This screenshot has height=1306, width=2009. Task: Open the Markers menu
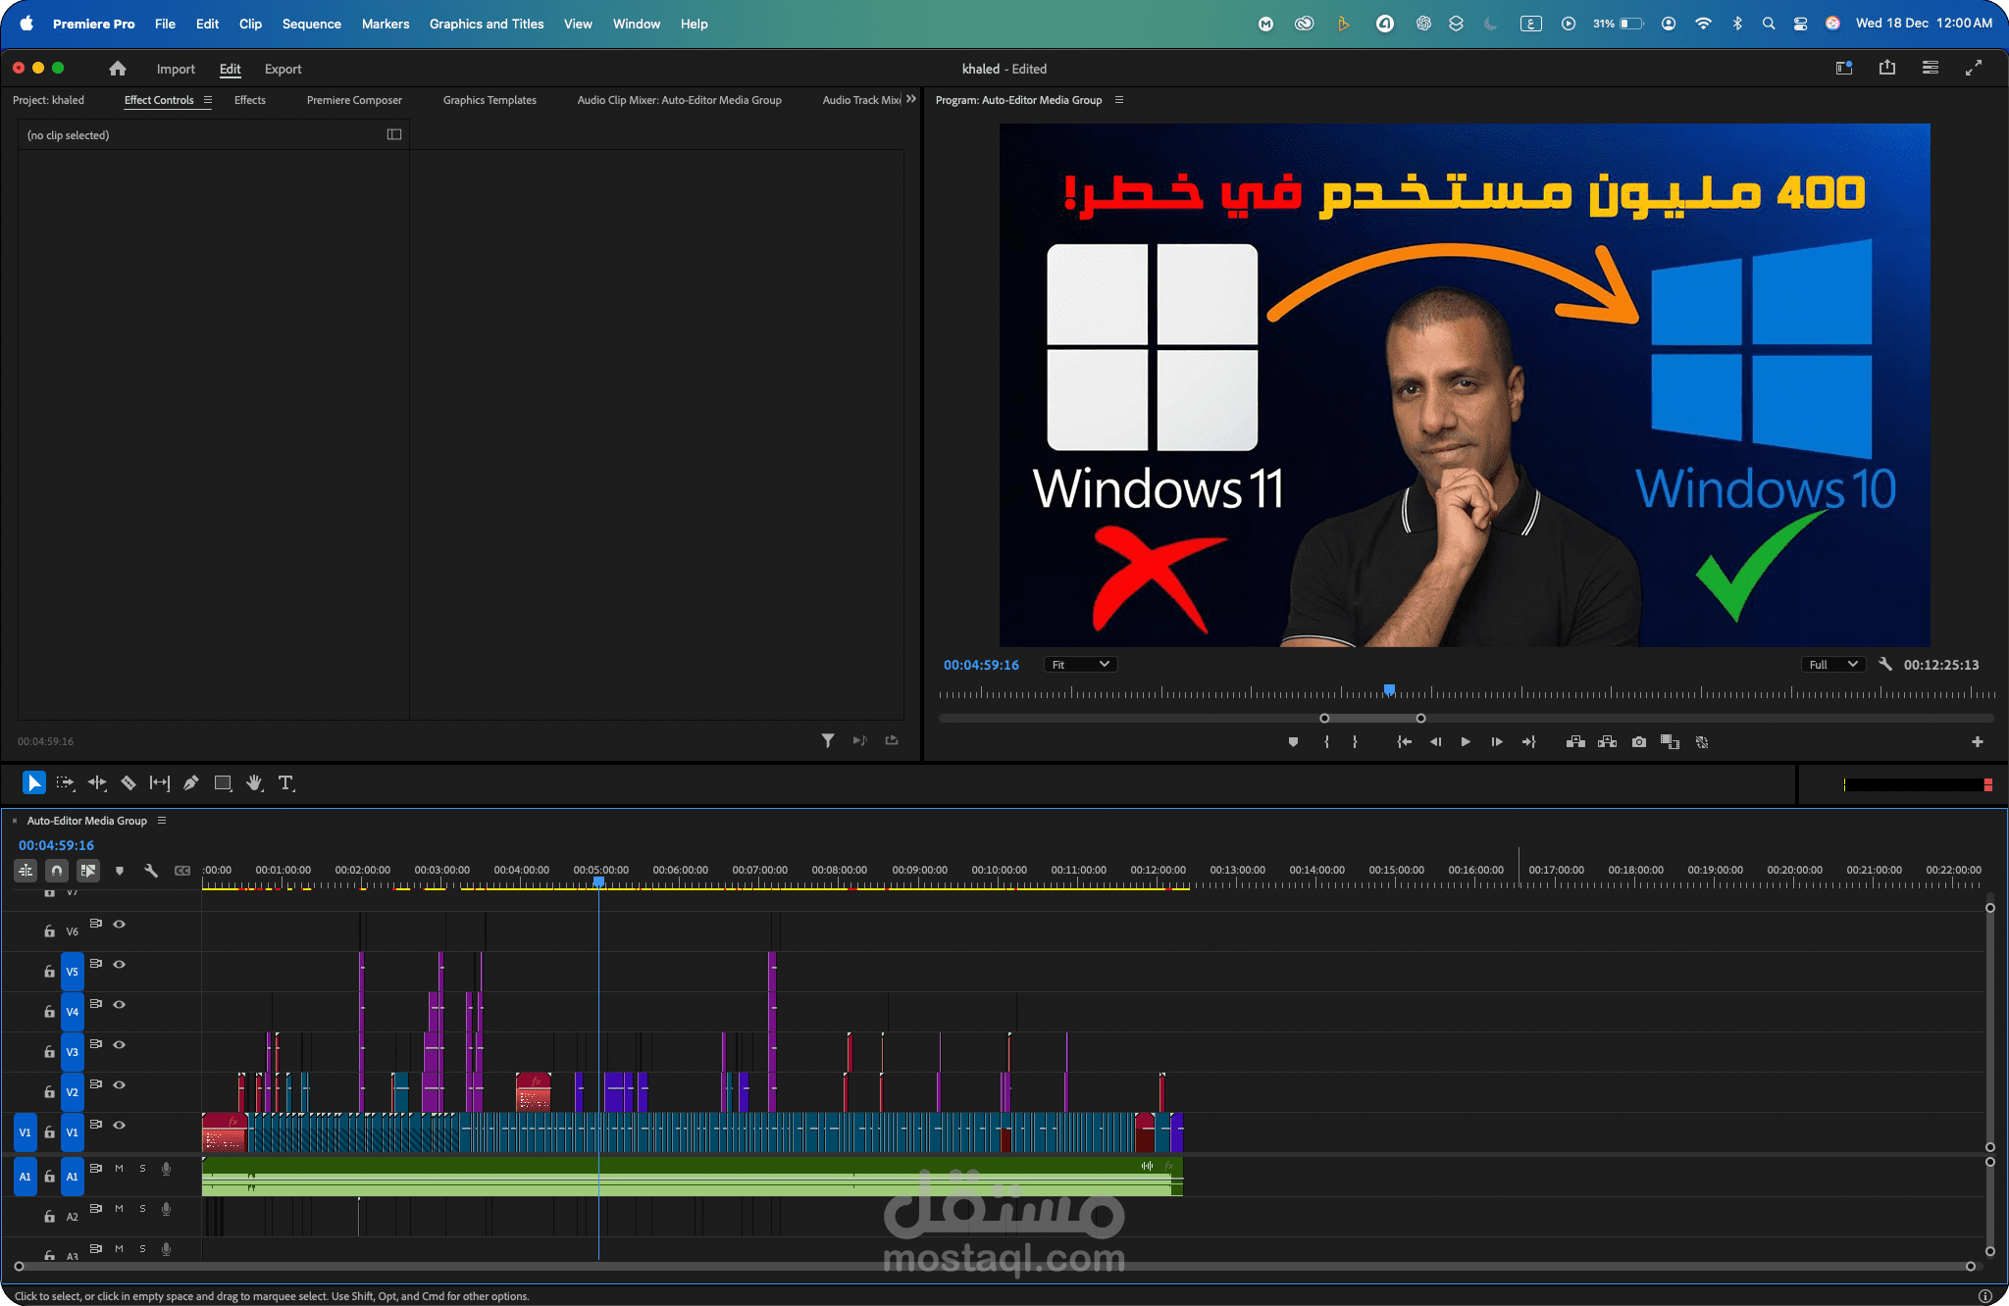pos(386,24)
